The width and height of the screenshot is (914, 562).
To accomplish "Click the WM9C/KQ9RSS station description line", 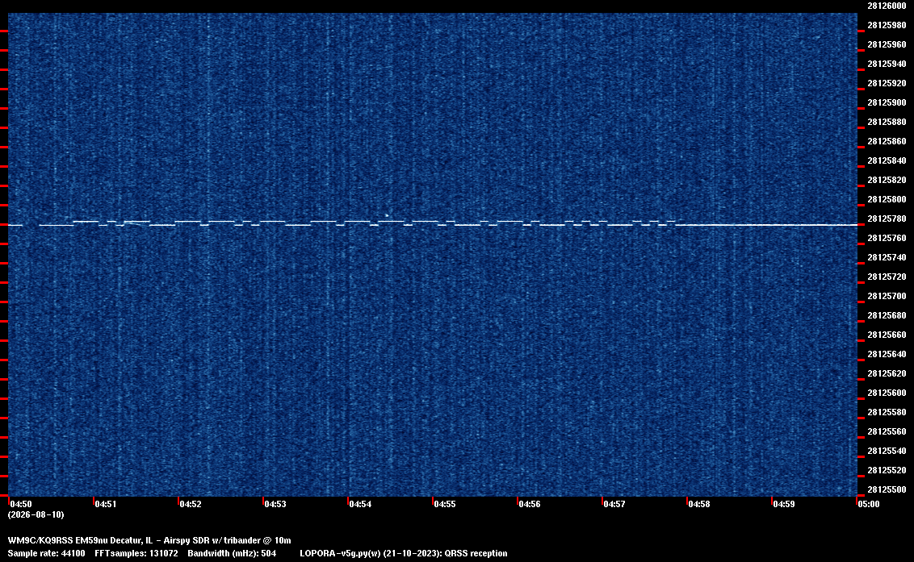I will pyautogui.click(x=149, y=540).
